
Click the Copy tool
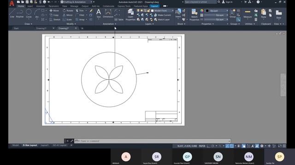[x=54, y=15]
